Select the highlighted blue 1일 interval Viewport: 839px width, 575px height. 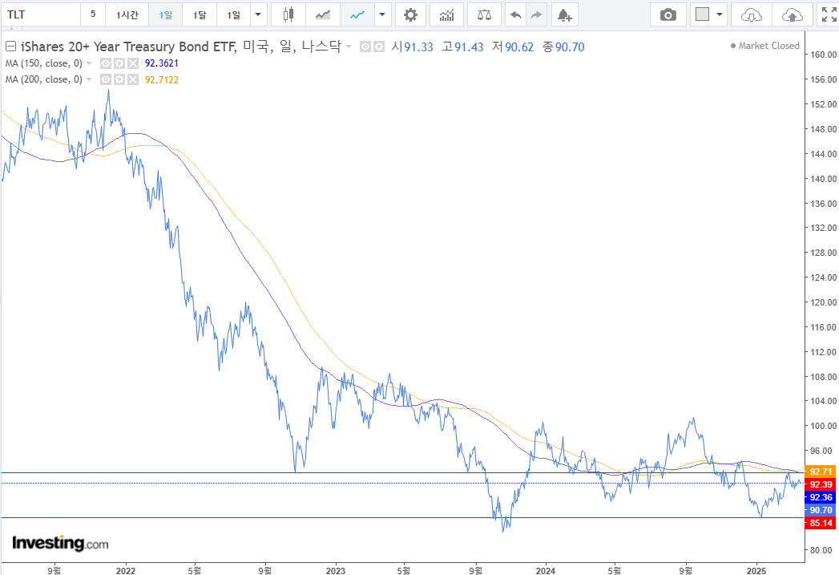(x=165, y=14)
